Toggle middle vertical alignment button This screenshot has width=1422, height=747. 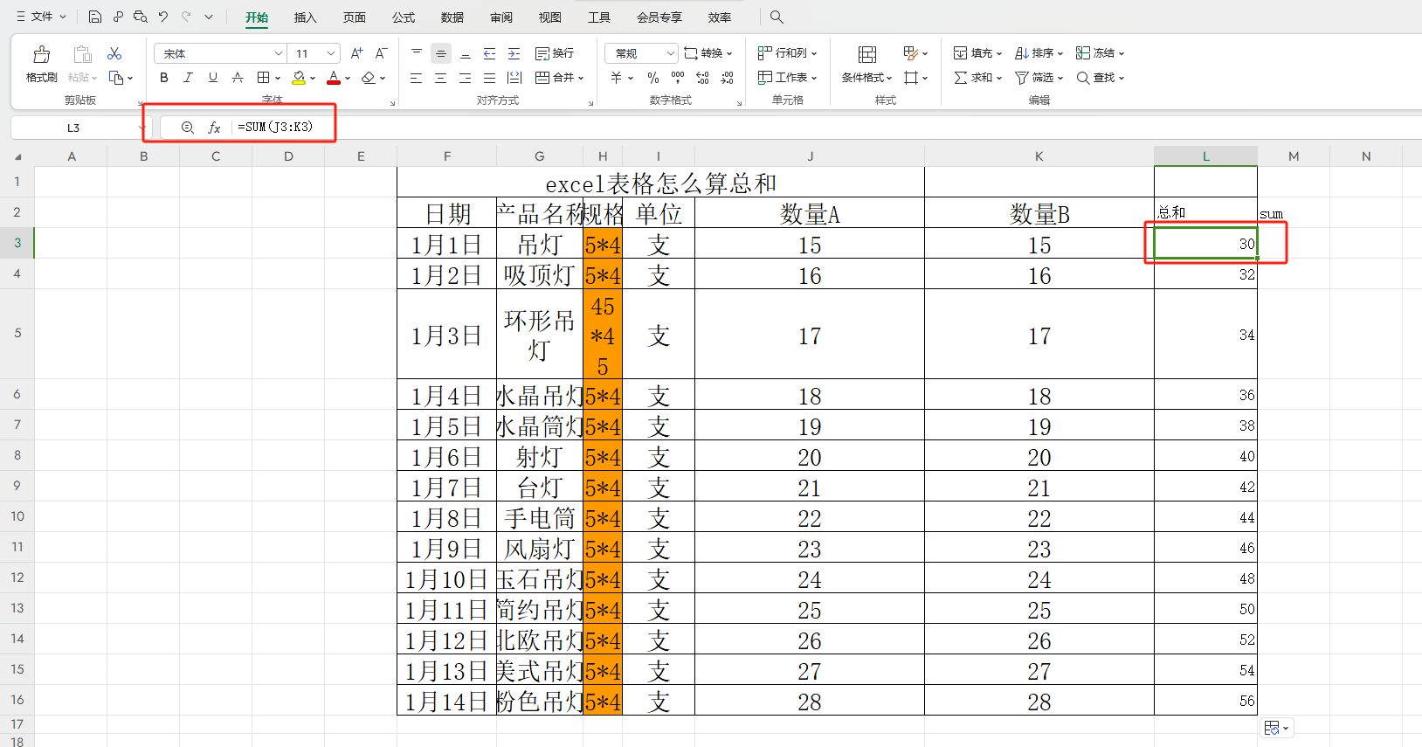point(441,53)
